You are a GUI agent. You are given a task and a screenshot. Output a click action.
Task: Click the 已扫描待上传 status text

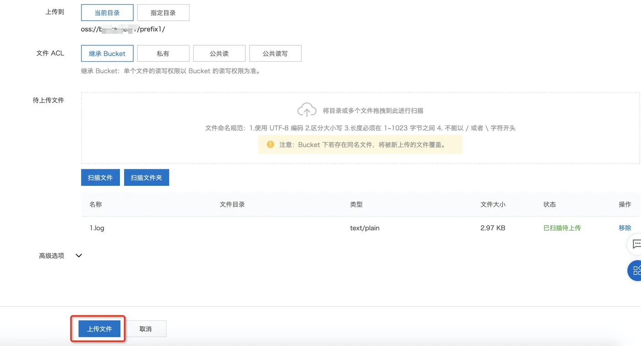(x=562, y=228)
